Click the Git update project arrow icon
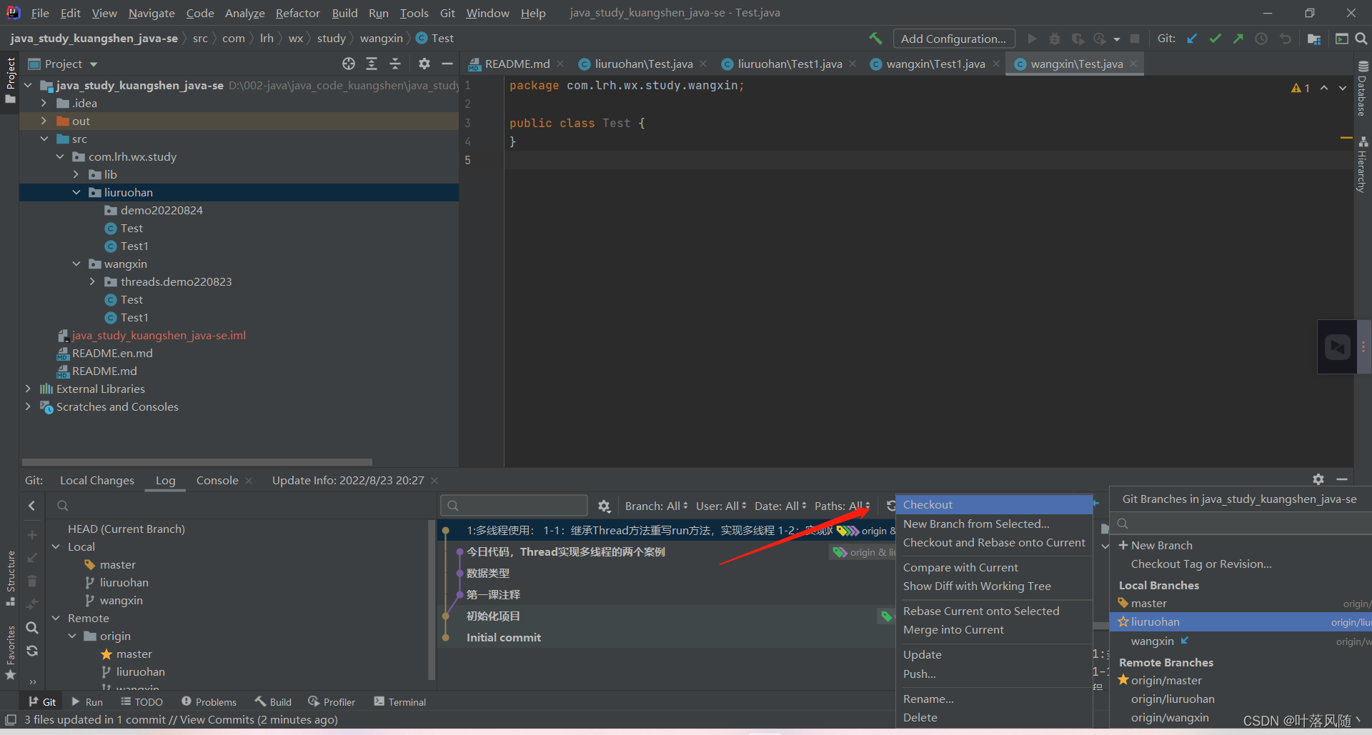This screenshot has width=1372, height=735. tap(1192, 39)
